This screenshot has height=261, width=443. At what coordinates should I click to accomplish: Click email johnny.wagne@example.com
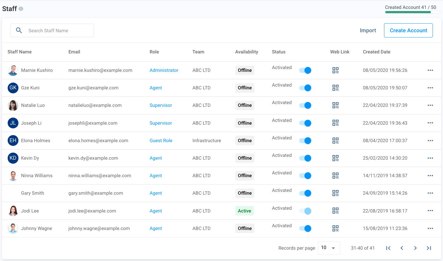coord(99,228)
